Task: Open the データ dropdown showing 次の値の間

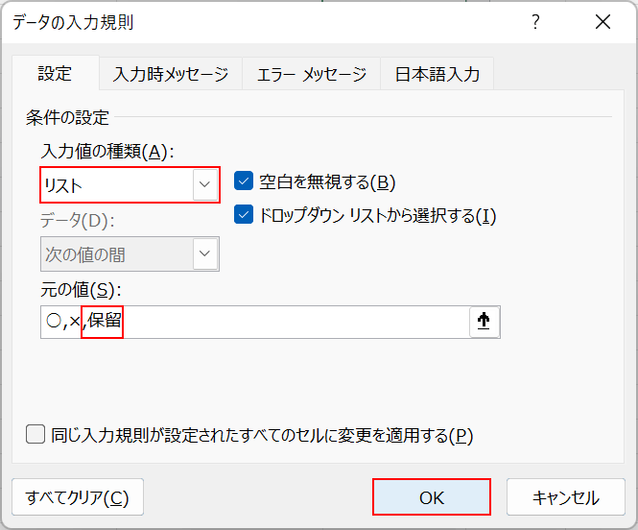Action: click(x=204, y=254)
